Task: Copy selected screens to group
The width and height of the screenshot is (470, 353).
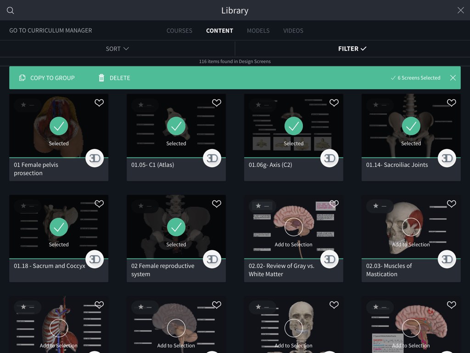Action: click(x=47, y=78)
